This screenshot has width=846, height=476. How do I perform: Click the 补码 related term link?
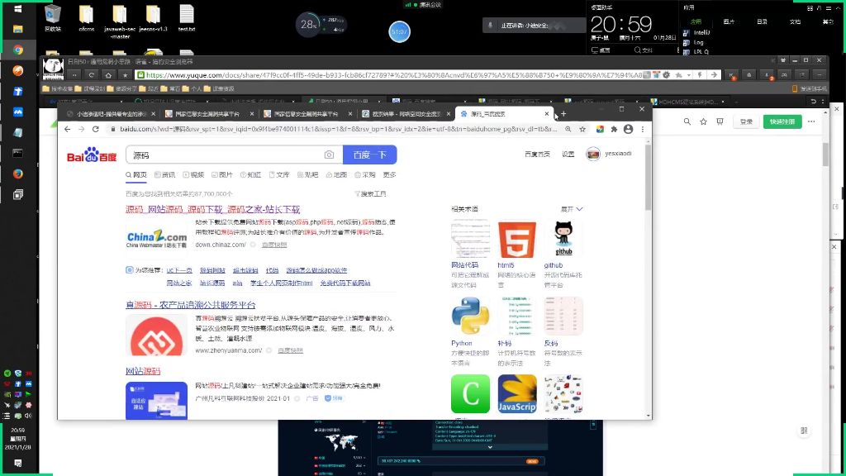[x=505, y=343]
